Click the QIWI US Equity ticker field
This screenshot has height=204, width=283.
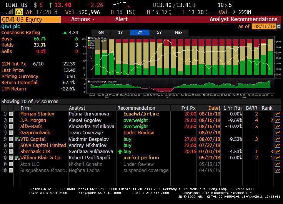tap(31, 19)
